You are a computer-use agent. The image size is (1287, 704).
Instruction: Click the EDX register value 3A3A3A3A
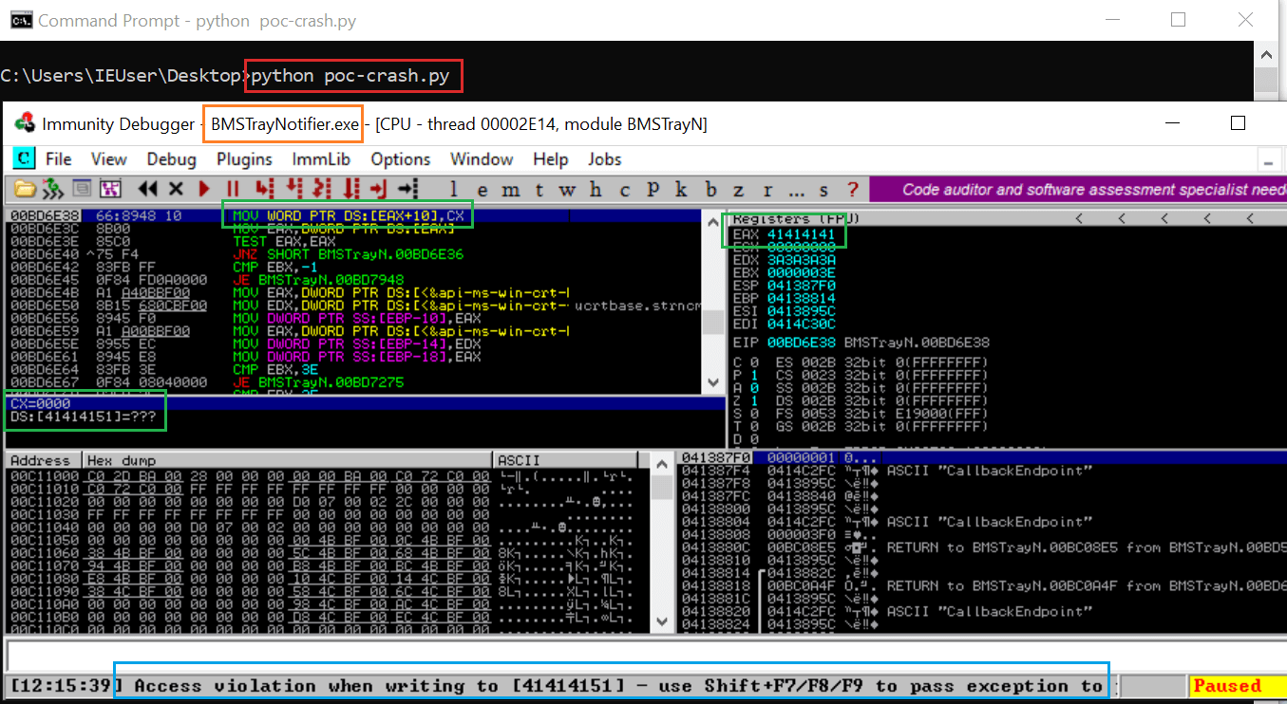pos(801,259)
